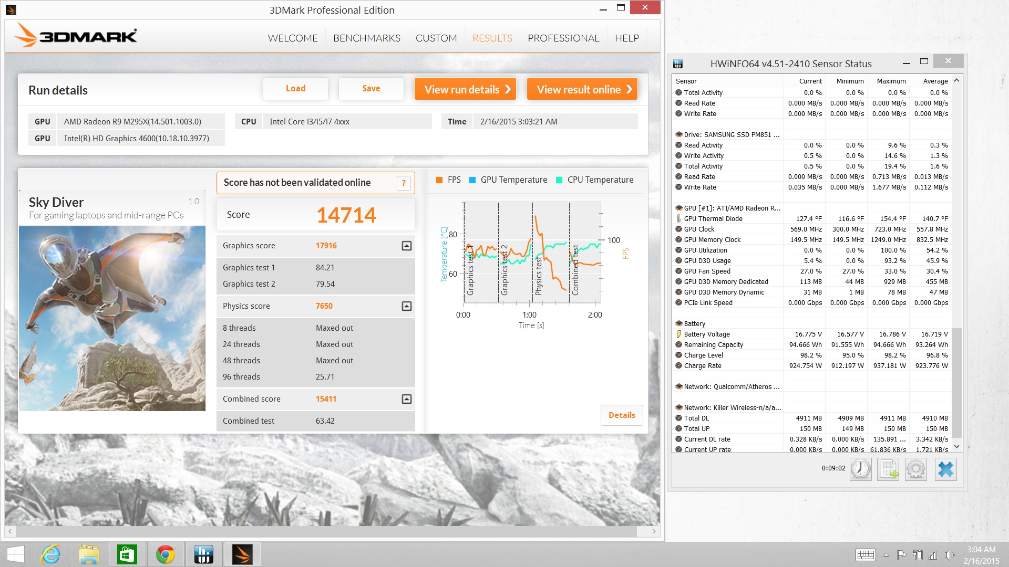The image size is (1009, 567).
Task: Click the HWiNFO scrollbar up arrow
Action: click(x=956, y=80)
